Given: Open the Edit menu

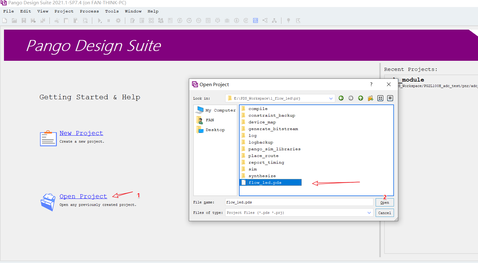Looking at the screenshot, I should pos(26,11).
